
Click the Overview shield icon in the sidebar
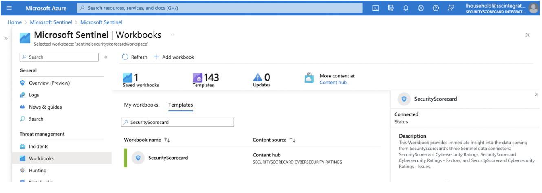pyautogui.click(x=22, y=83)
